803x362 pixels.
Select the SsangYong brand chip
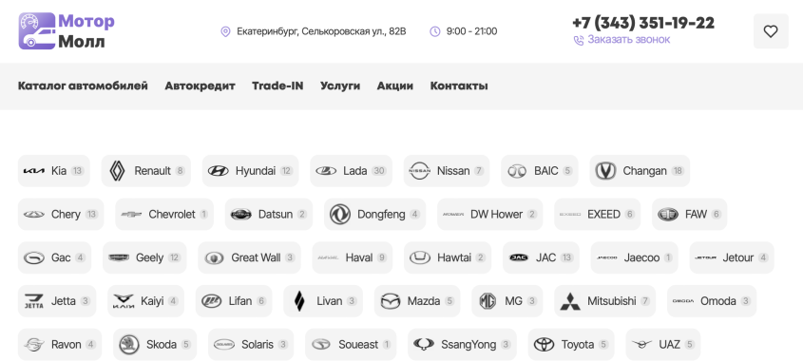pos(463,345)
